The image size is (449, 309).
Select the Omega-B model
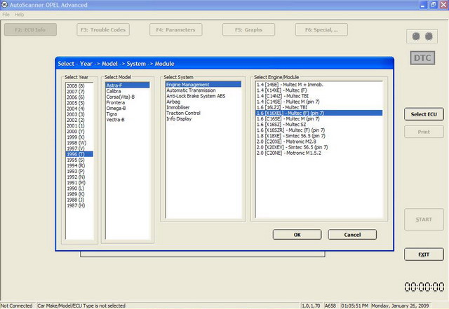(128, 108)
